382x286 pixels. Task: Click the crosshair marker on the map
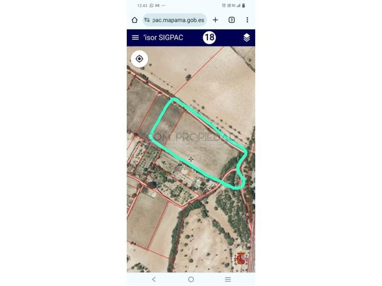(191, 159)
